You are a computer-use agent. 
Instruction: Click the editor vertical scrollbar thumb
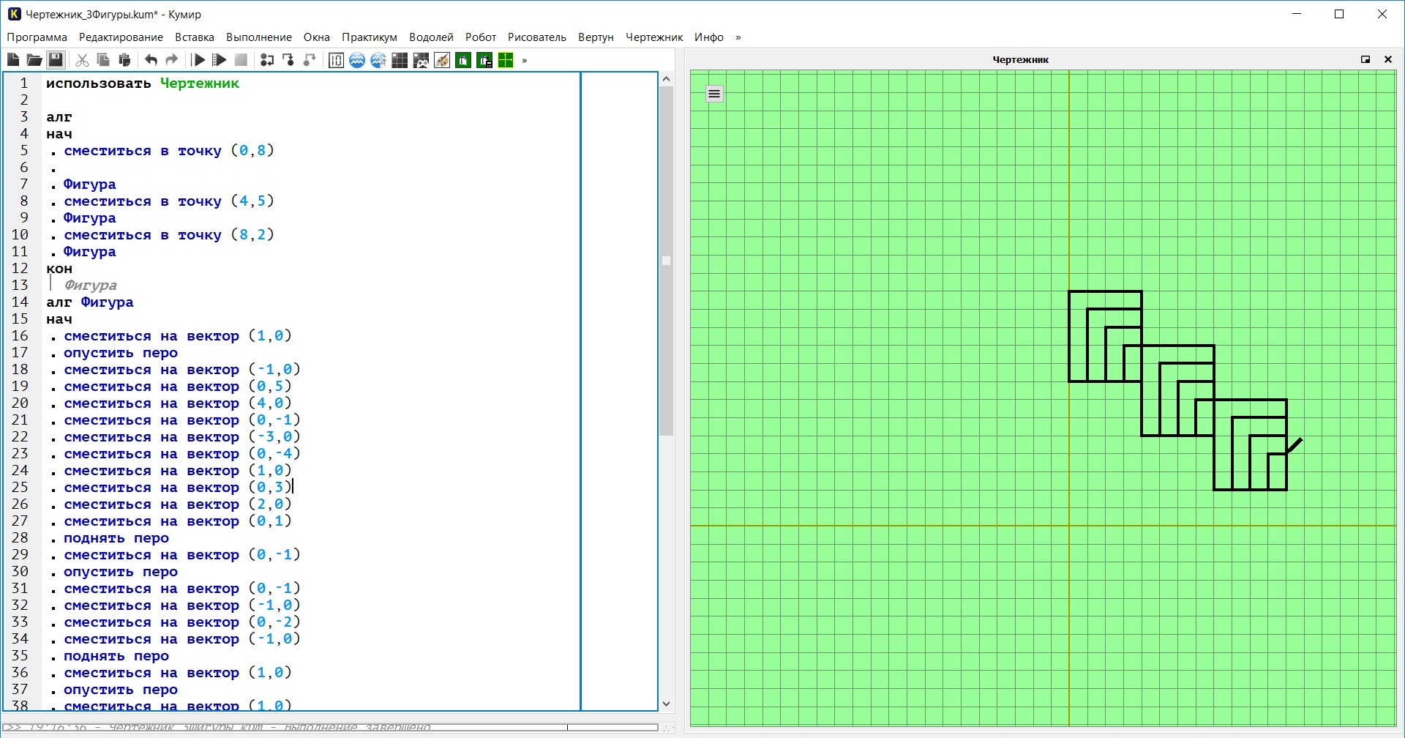coord(666,261)
